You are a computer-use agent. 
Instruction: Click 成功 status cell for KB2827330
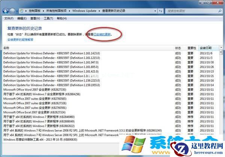[x=178, y=89]
